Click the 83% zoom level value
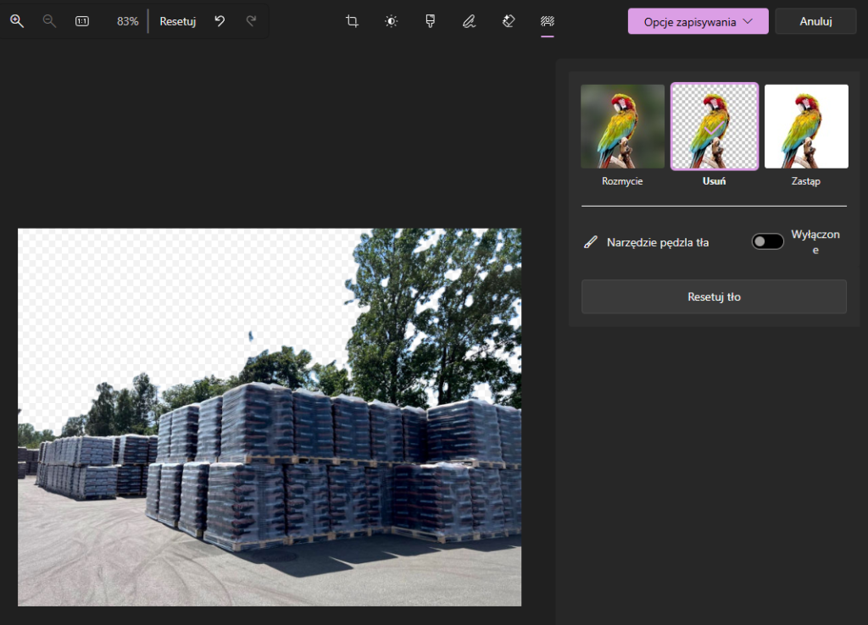This screenshot has height=625, width=868. click(x=127, y=21)
